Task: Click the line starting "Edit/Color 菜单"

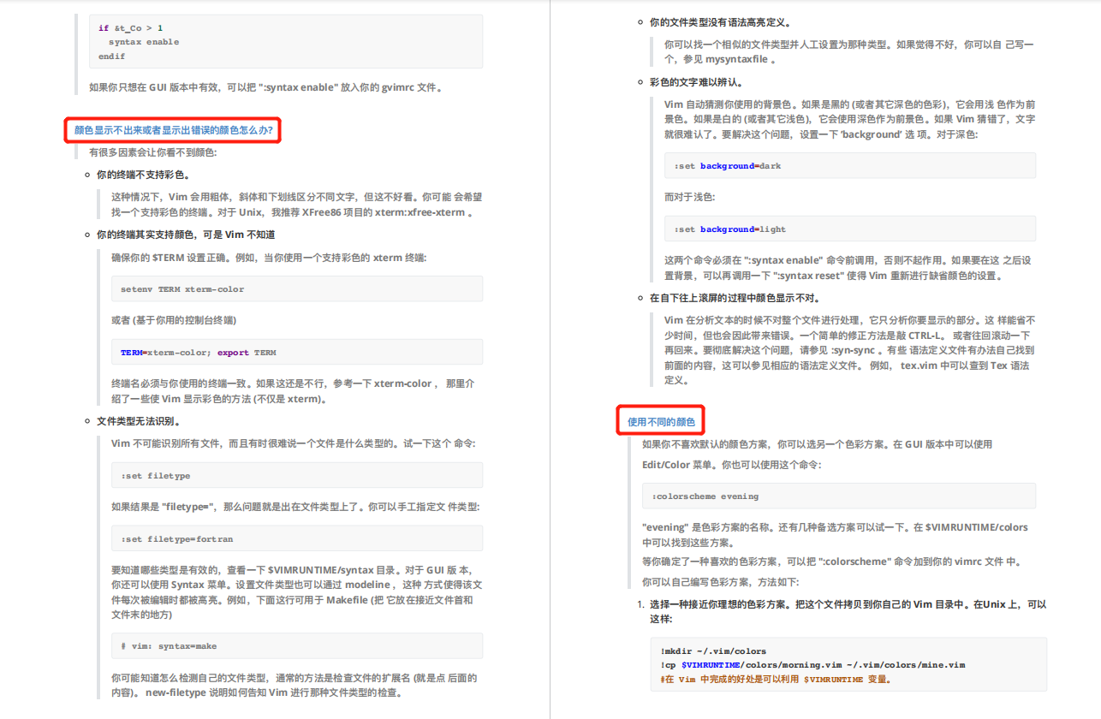Action: [731, 465]
